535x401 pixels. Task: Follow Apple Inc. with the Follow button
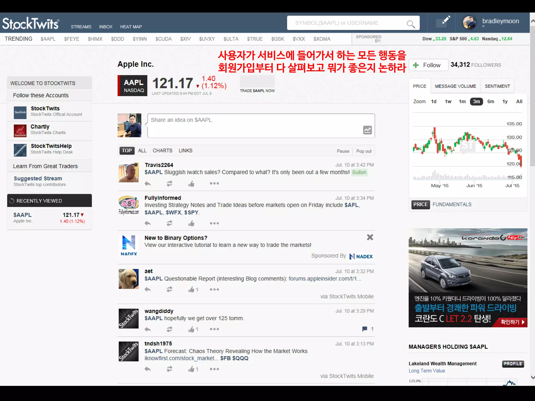428,65
